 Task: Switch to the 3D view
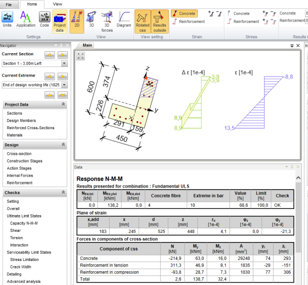93,18
